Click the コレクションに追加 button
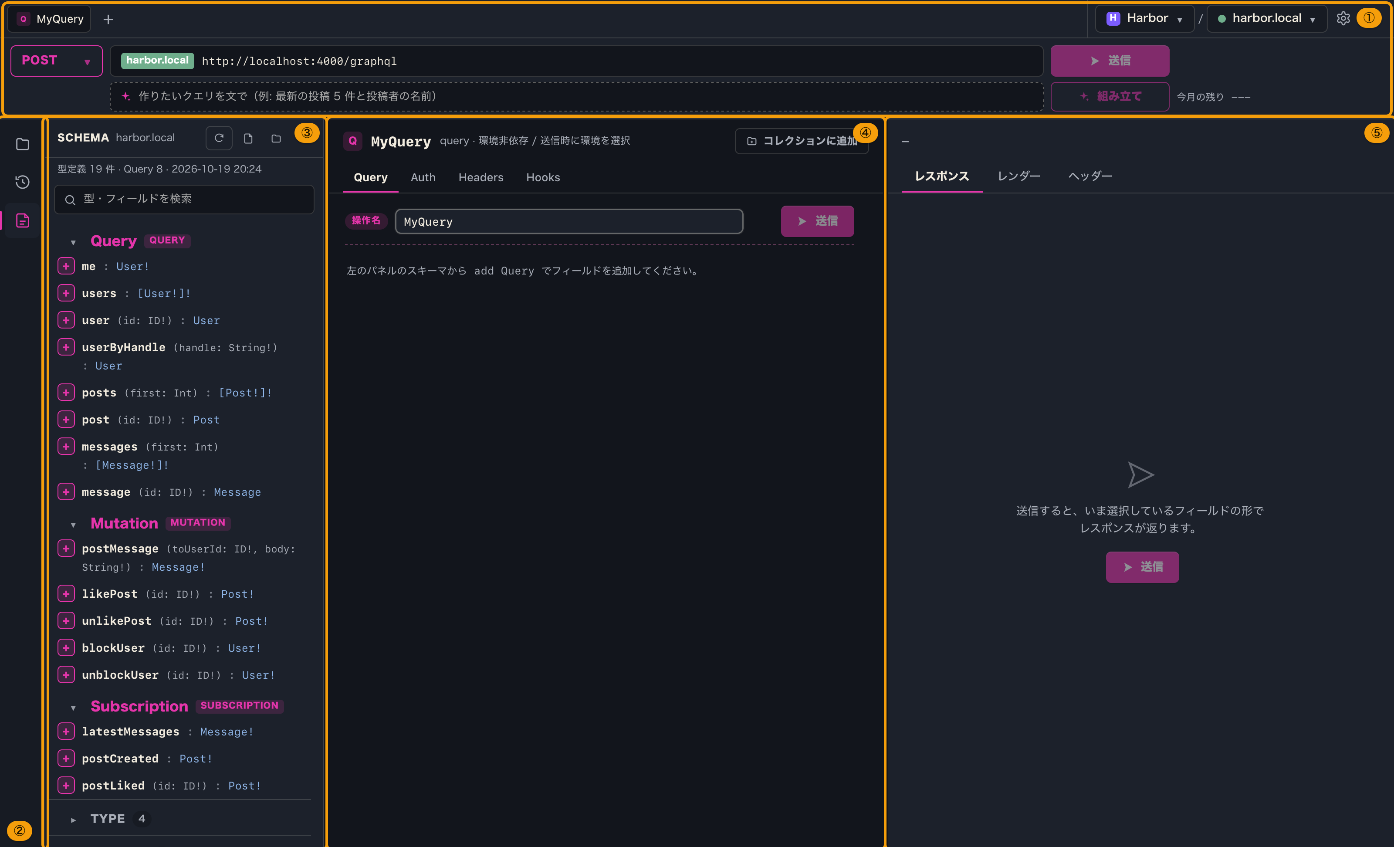 801,141
